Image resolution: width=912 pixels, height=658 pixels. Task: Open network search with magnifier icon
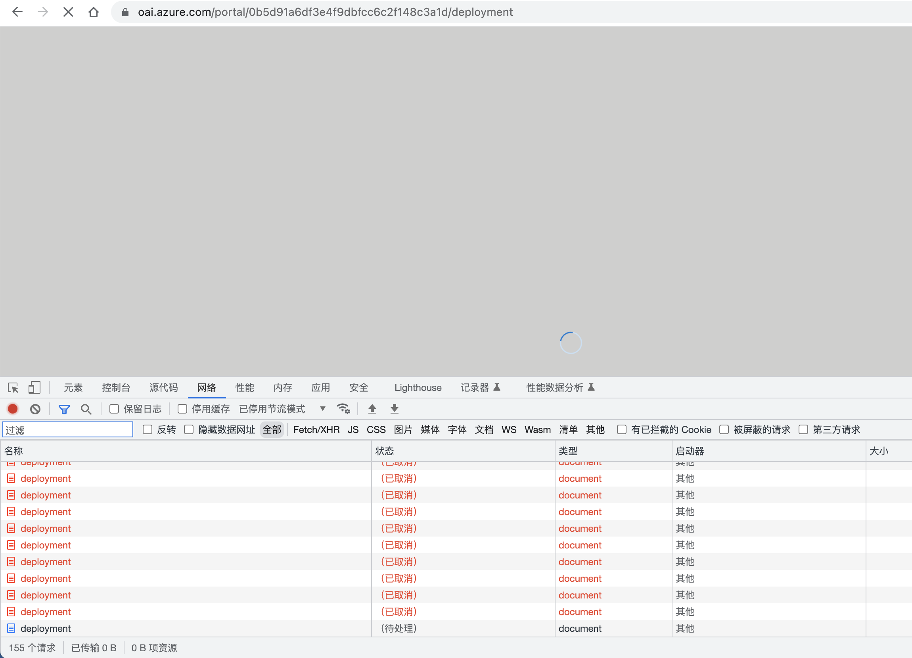tap(86, 409)
